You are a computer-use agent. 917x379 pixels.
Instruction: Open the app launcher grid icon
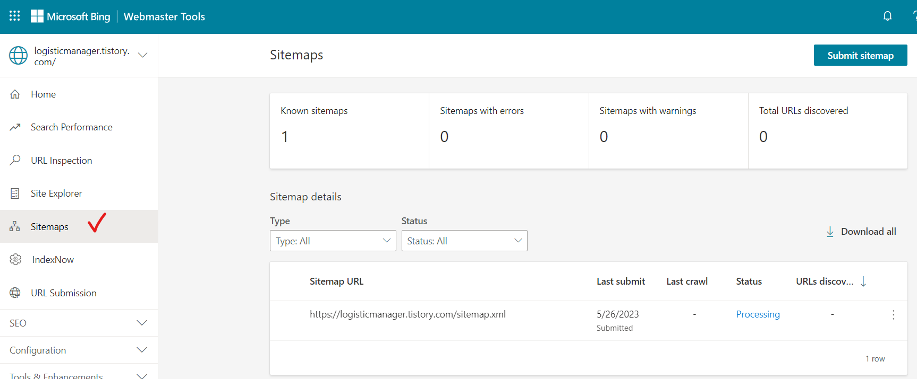[x=15, y=16]
